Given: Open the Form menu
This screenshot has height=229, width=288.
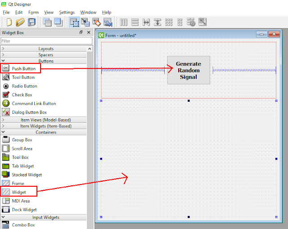Looking at the screenshot, I should pos(33,12).
